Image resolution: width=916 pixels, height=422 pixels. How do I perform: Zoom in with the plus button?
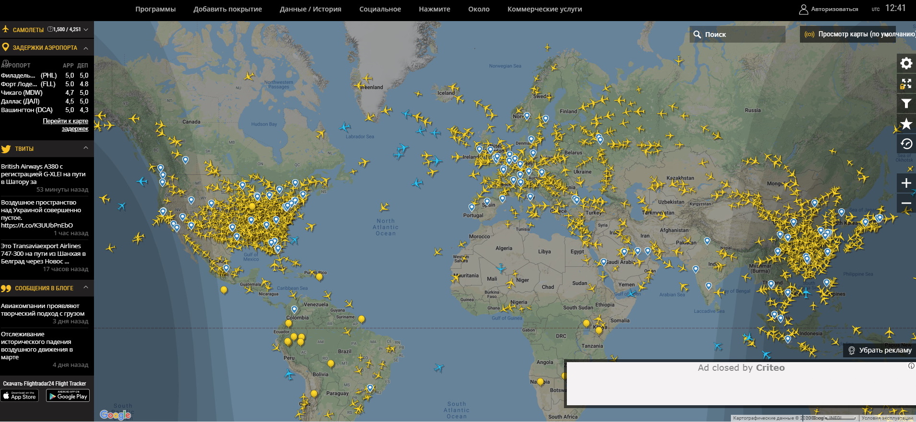[x=906, y=183]
